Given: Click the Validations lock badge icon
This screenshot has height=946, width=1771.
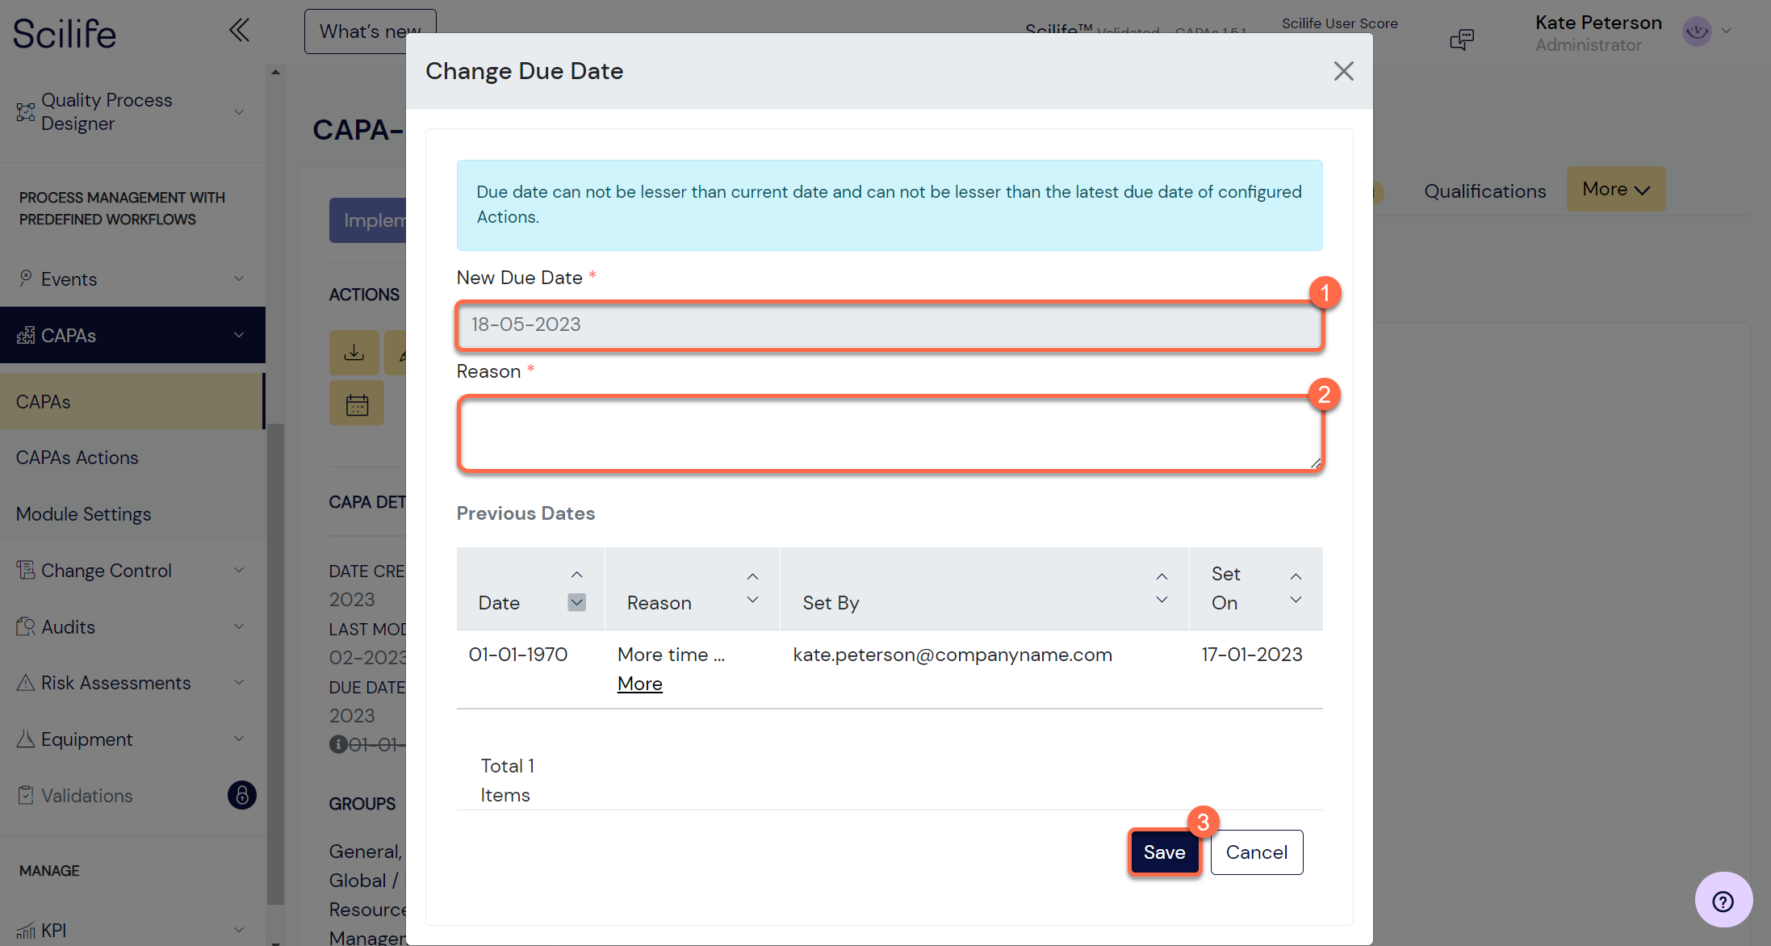Looking at the screenshot, I should pyautogui.click(x=241, y=795).
